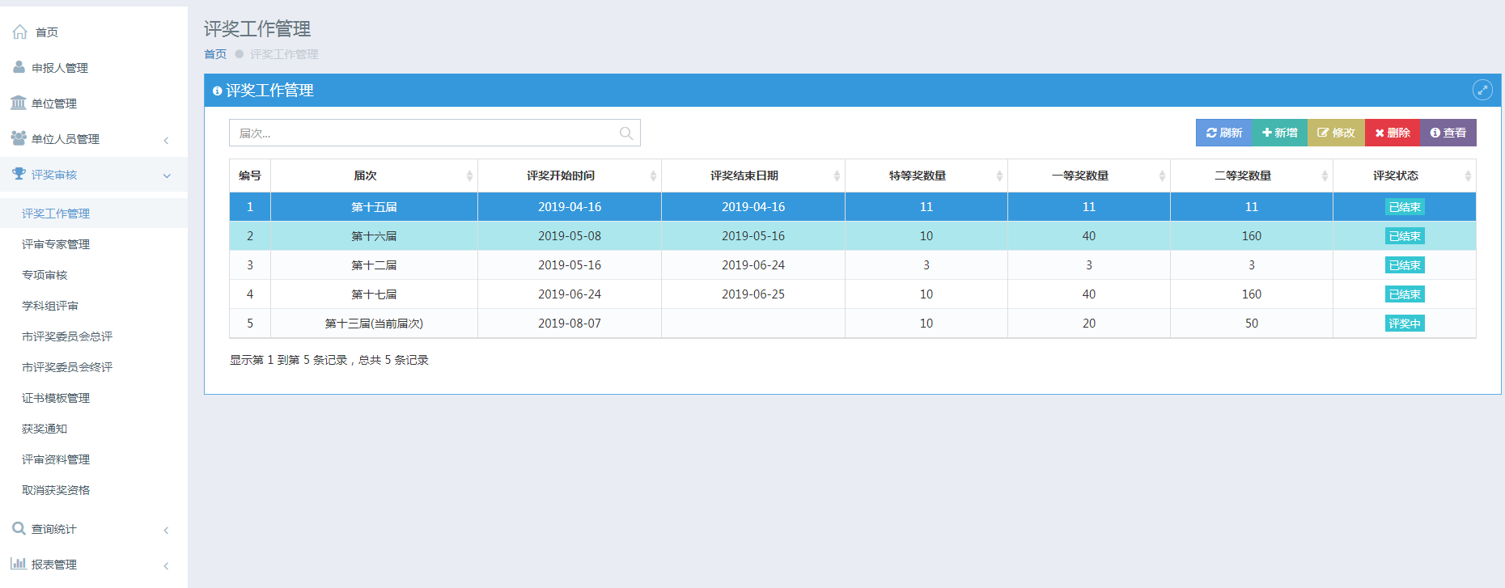Image resolution: width=1505 pixels, height=588 pixels.
Task: Click the 单位人员管理 group icon
Action: pos(19,138)
